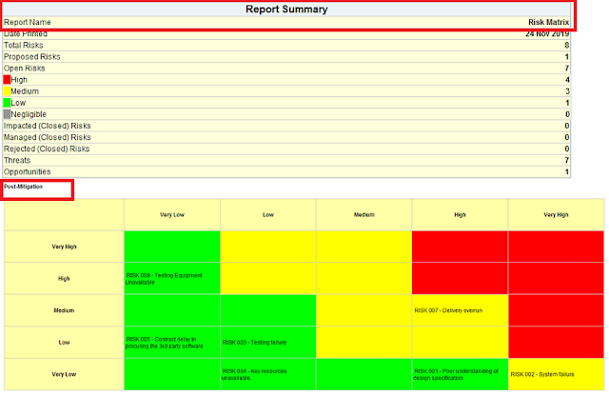Click the Low row header in matrix

tap(64, 343)
